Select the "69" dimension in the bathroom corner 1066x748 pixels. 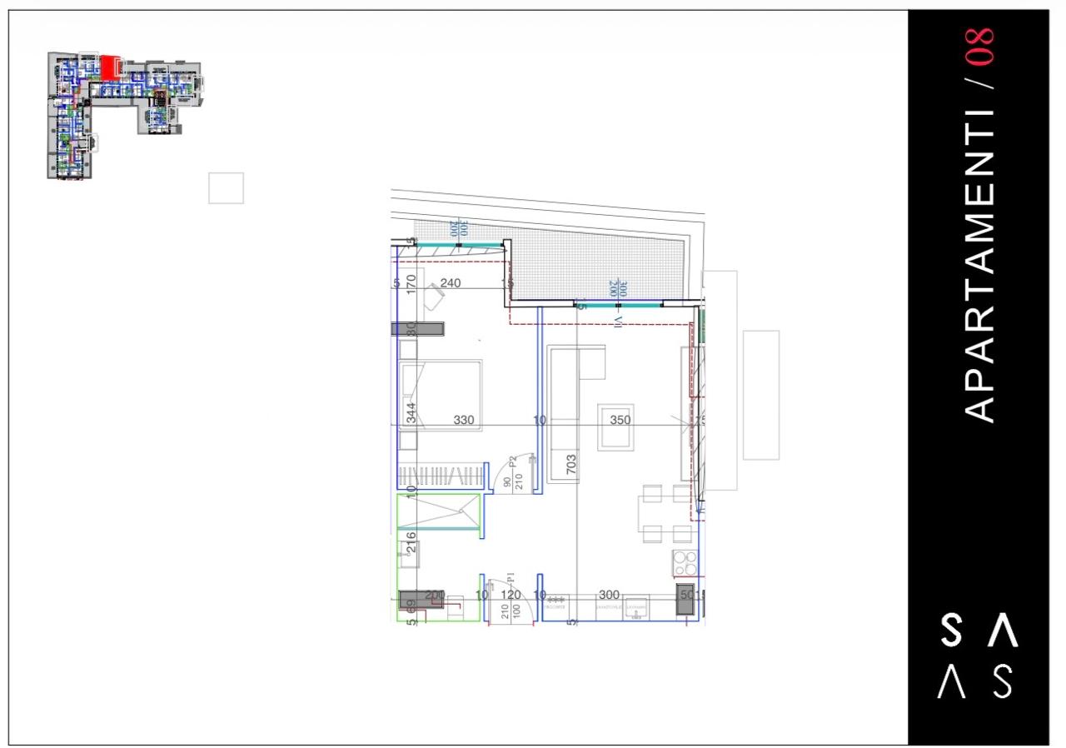coord(411,607)
